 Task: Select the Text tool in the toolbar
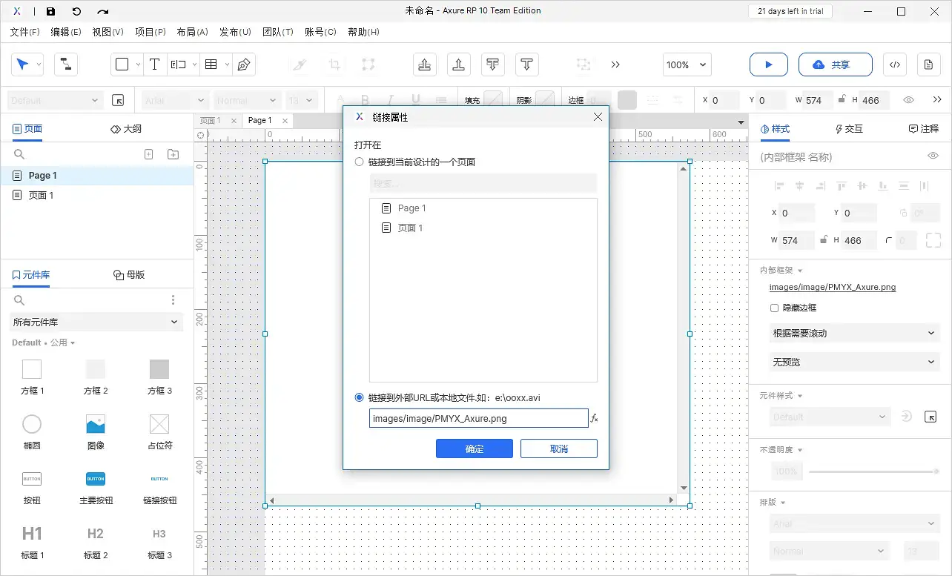[154, 64]
